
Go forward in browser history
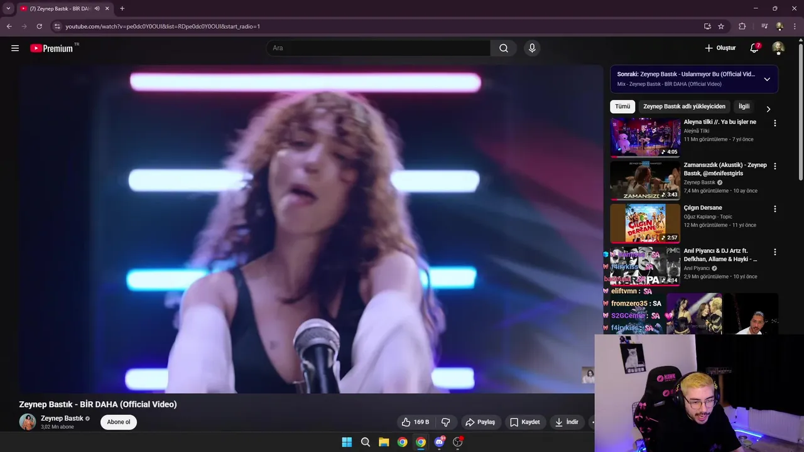(24, 26)
